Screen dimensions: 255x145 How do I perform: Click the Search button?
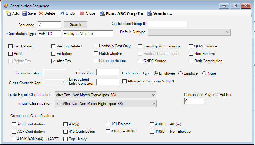[75, 25]
